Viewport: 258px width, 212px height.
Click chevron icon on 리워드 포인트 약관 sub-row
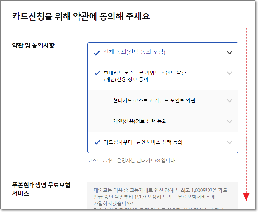tap(229, 100)
